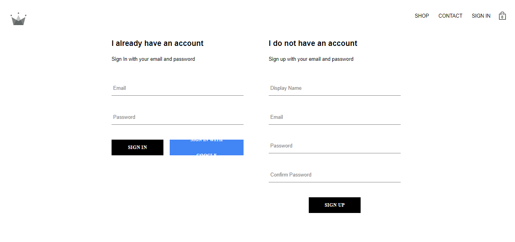
Task: Select SIGN IN in the top navigation
Action: [x=481, y=16]
